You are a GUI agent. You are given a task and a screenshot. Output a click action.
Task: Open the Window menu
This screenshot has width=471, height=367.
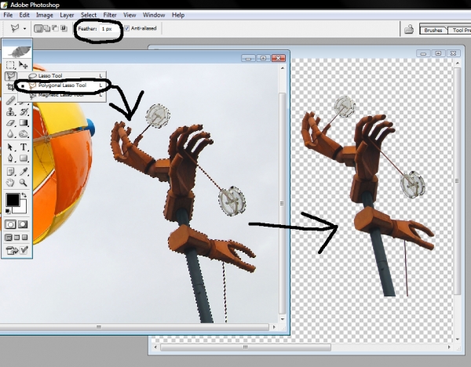point(154,15)
